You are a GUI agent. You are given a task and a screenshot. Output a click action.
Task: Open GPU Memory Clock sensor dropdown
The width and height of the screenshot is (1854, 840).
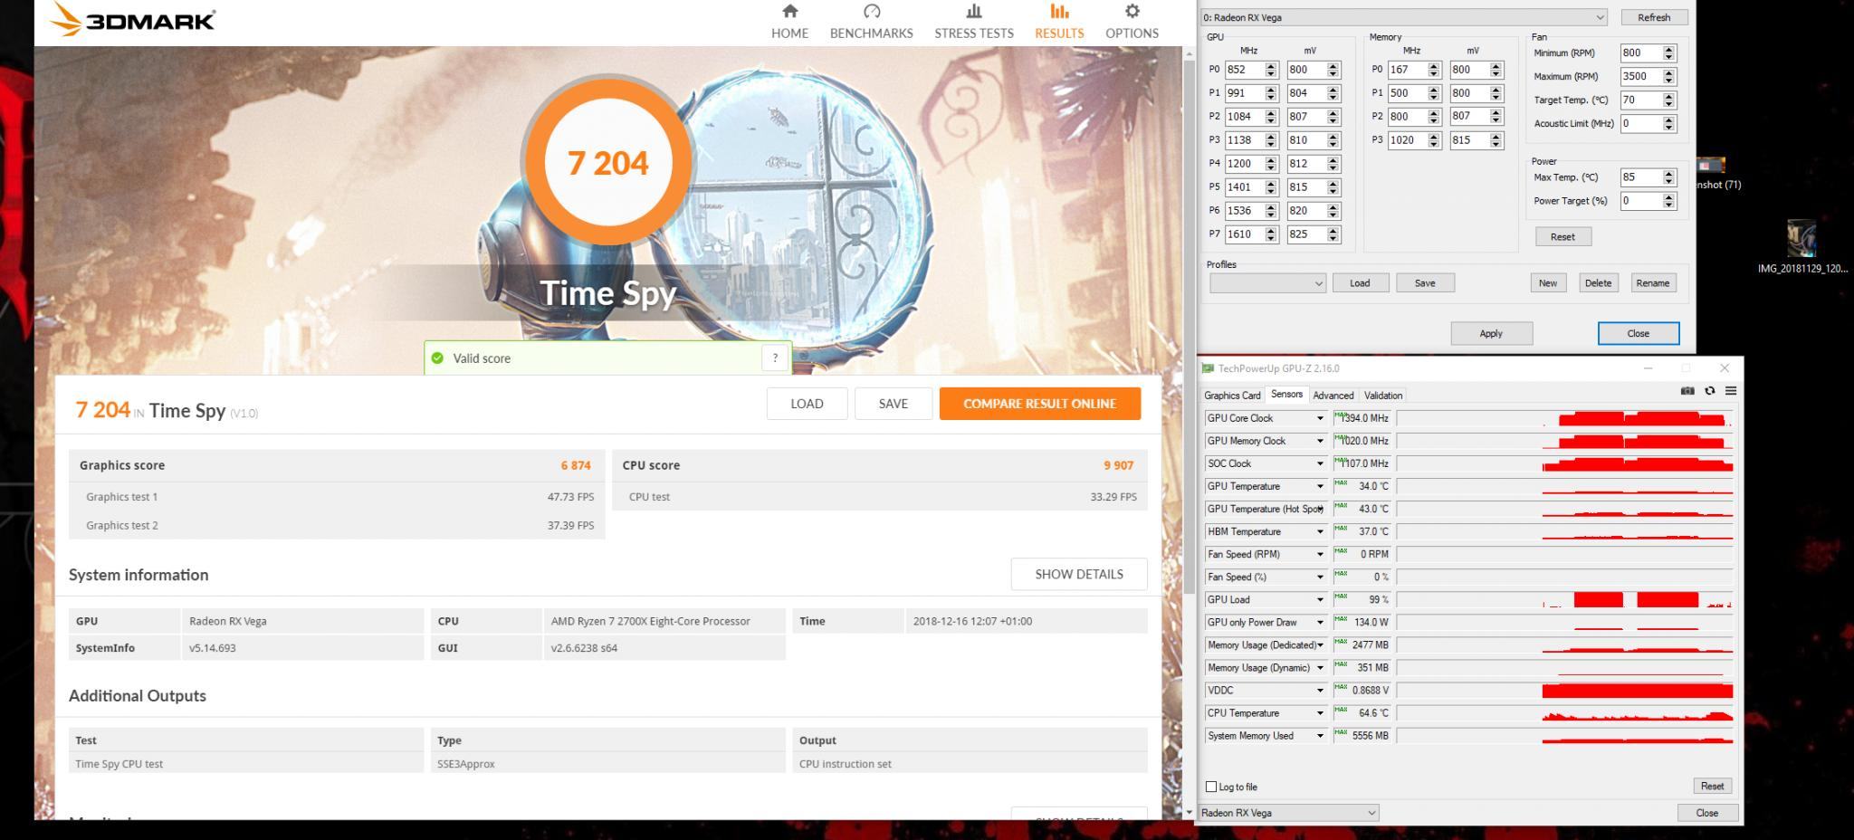(1320, 441)
